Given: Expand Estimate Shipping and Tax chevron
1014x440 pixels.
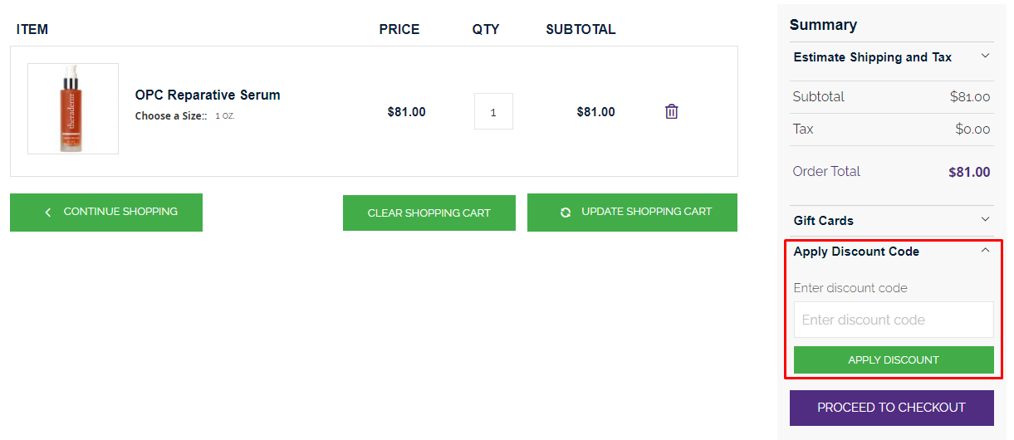Looking at the screenshot, I should coord(986,56).
